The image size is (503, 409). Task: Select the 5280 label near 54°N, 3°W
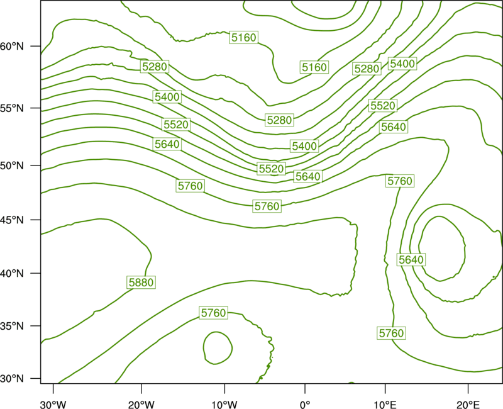[279, 120]
